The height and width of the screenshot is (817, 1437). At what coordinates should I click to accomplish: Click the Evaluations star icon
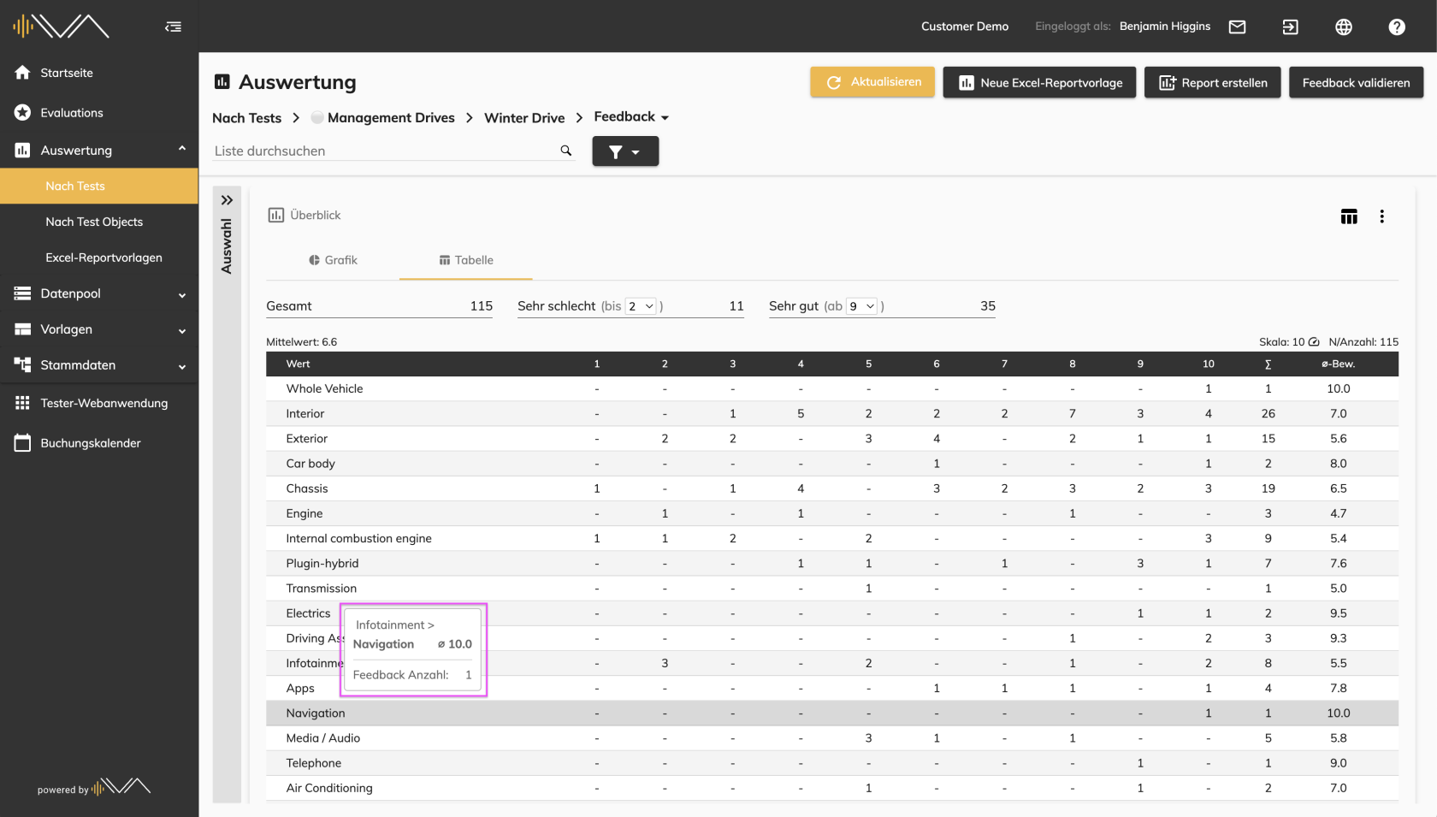tap(22, 112)
